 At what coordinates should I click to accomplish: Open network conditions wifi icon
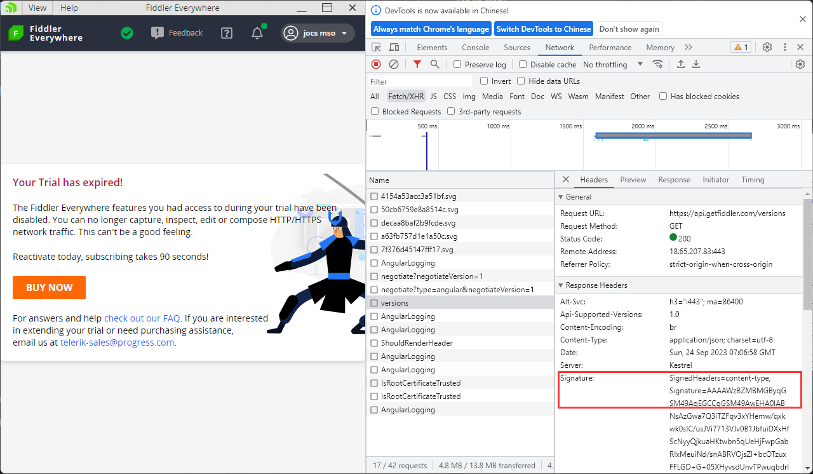(x=658, y=64)
